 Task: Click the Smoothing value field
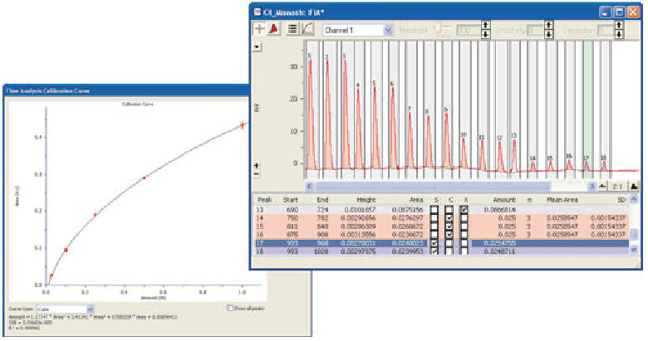tap(536, 30)
